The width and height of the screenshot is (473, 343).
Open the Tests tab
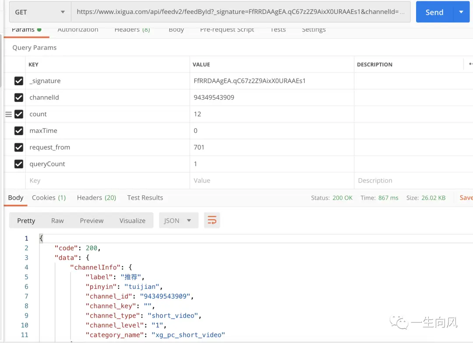(278, 30)
